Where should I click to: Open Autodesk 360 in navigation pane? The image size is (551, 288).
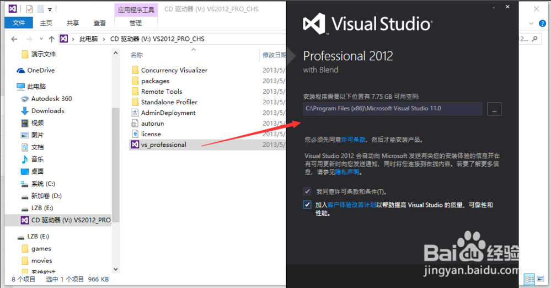pos(51,98)
